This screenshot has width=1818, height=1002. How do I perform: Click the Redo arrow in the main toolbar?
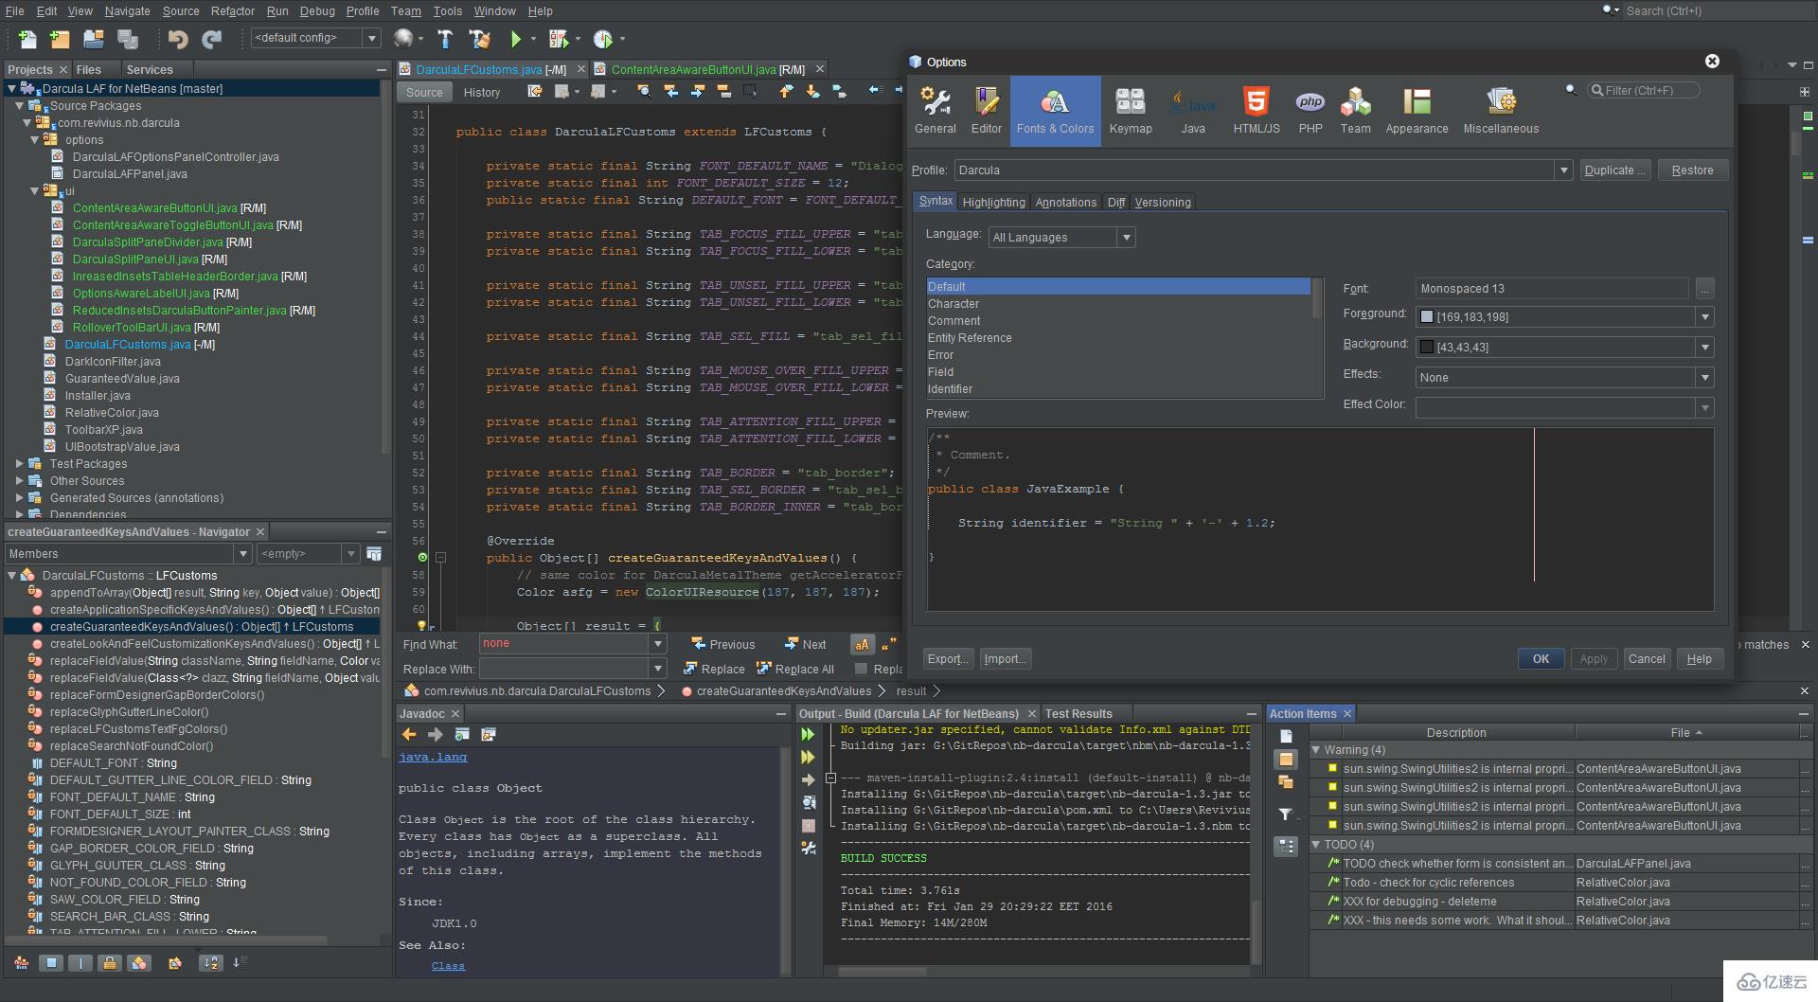tap(212, 39)
